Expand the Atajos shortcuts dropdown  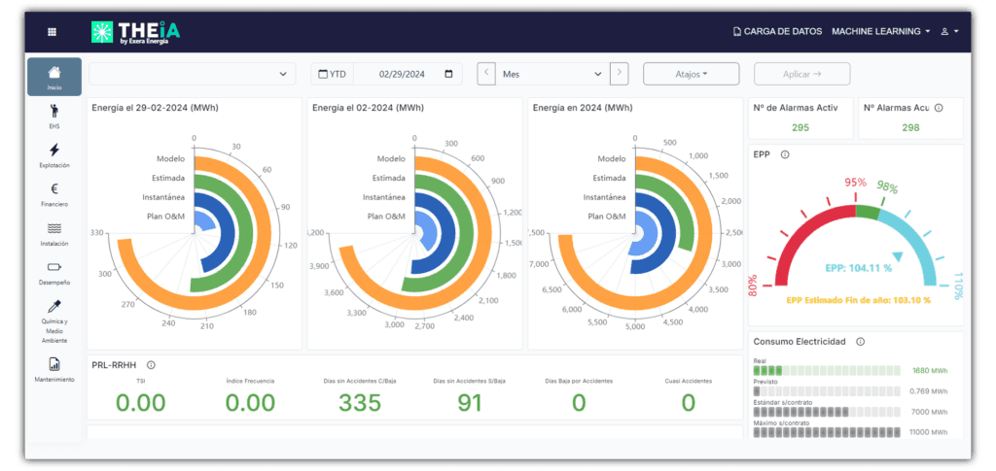click(691, 74)
